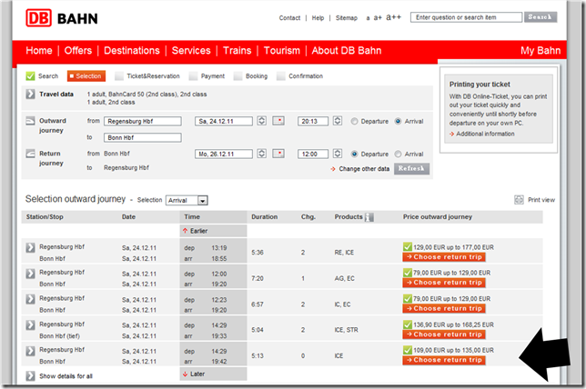Set smallest font size 'a'

(x=368, y=18)
